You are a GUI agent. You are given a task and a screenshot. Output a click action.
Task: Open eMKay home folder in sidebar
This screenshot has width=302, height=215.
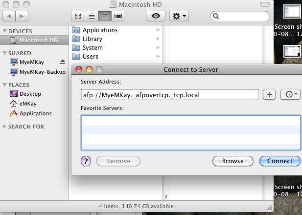pos(23,104)
